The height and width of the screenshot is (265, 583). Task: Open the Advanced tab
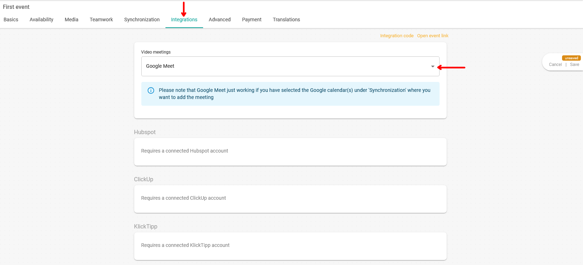pyautogui.click(x=220, y=20)
